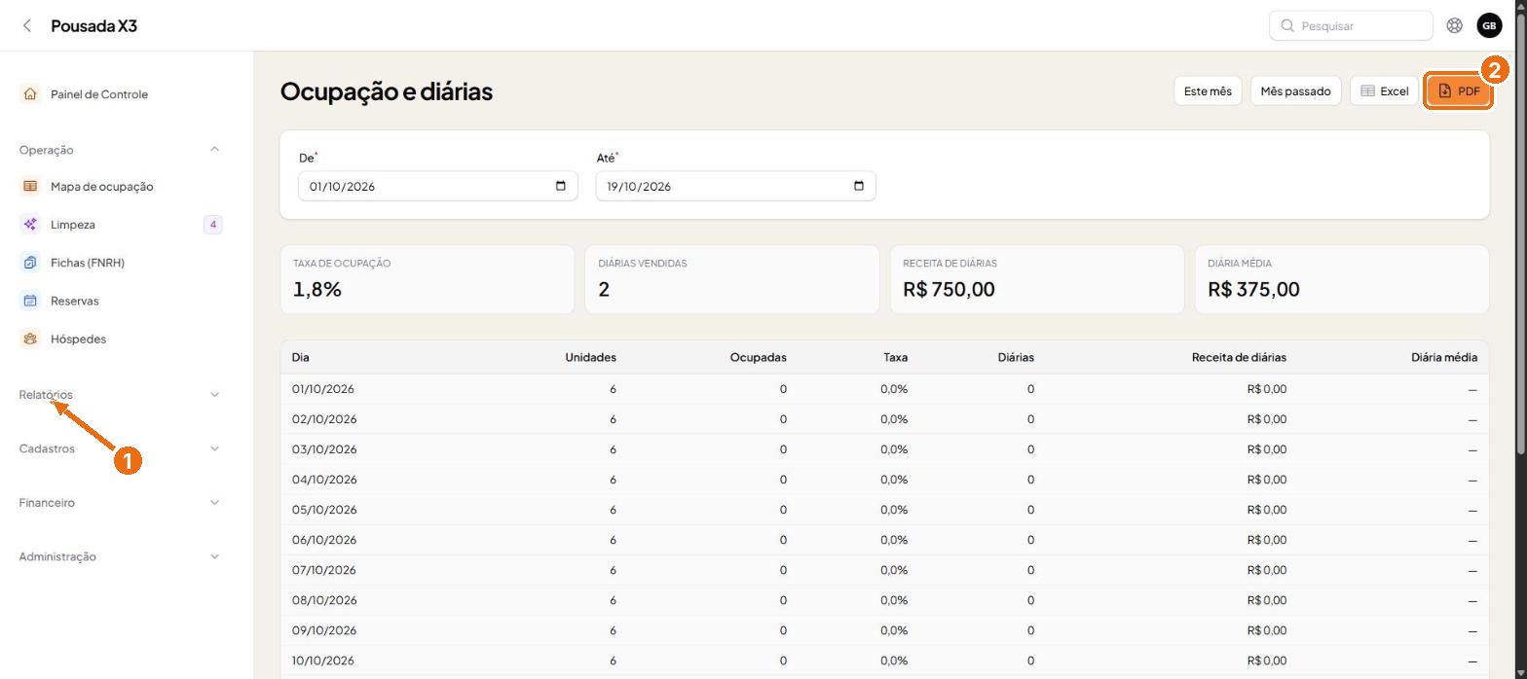Click the Receita de diárias R$ 750,00 card
This screenshot has width=1527, height=679.
click(x=1036, y=279)
